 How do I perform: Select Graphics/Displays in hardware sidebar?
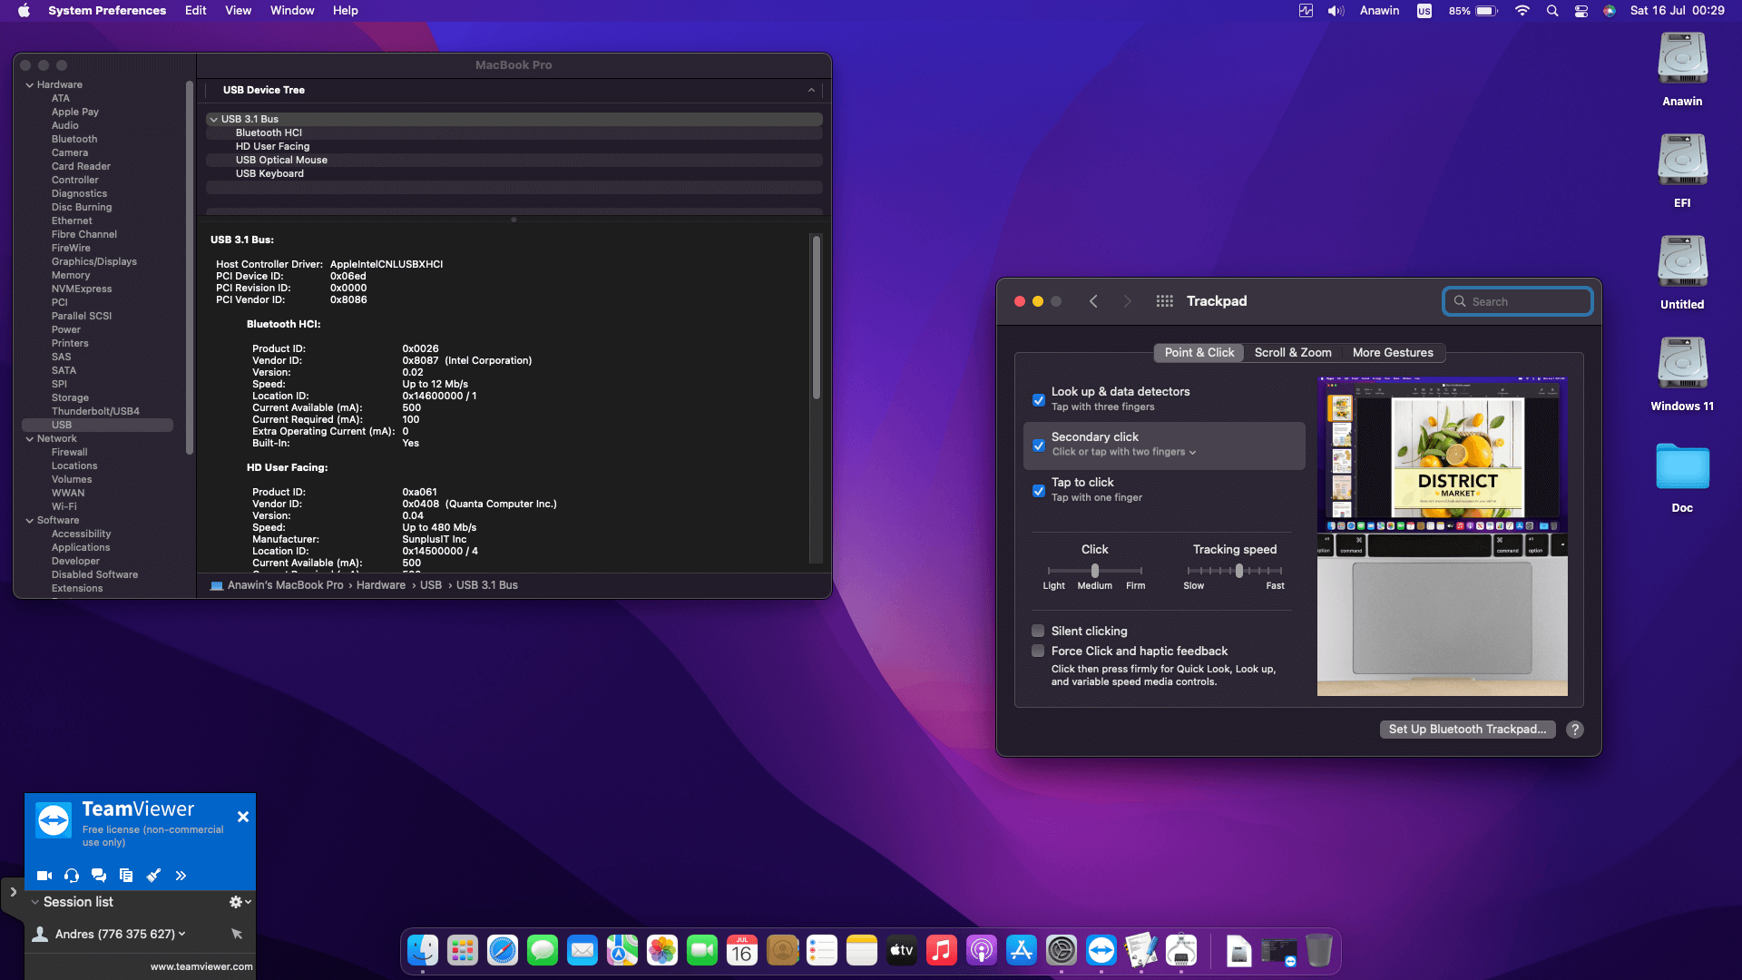click(93, 261)
